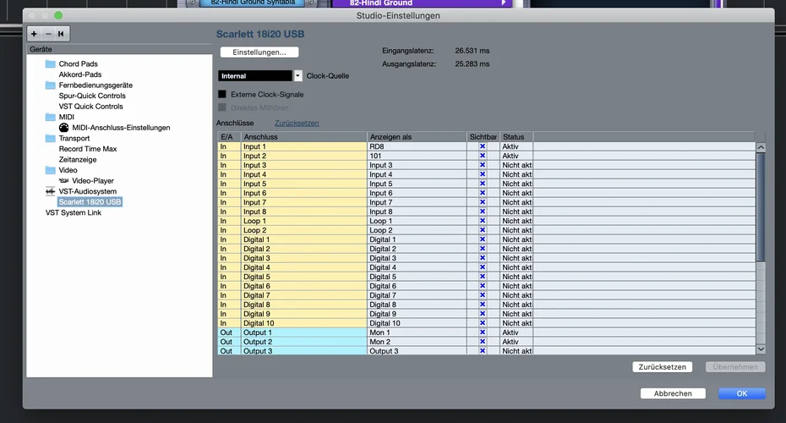The image size is (786, 423).
Task: Edit the RD8 display name of Input 1
Action: tap(417, 146)
